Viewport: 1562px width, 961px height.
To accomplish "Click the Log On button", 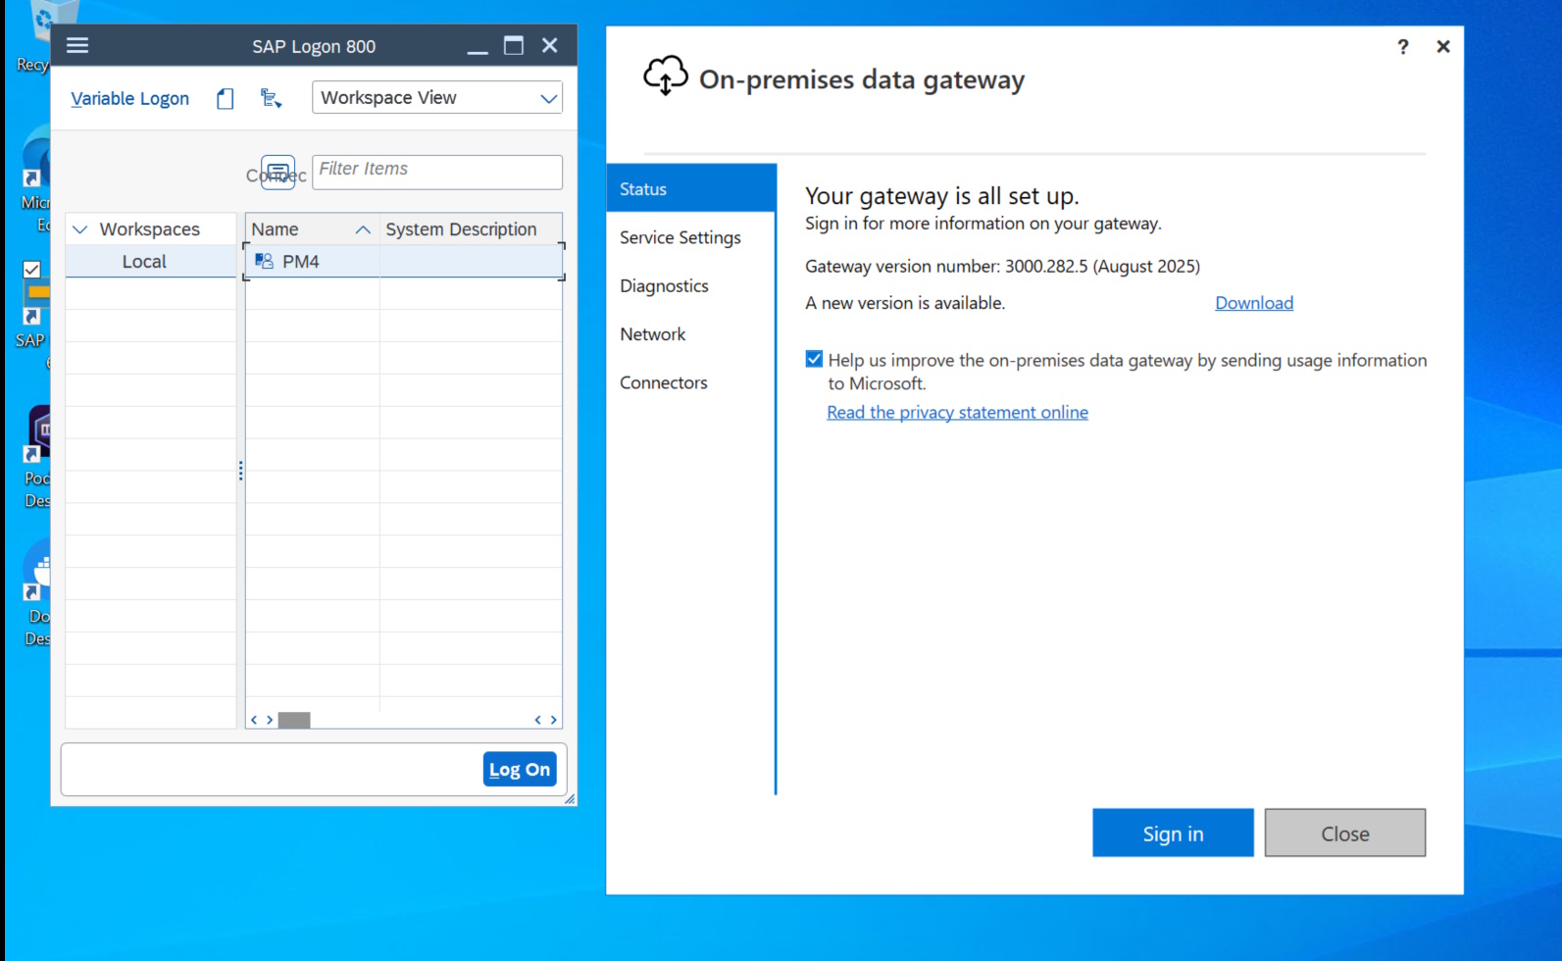I will 520,769.
